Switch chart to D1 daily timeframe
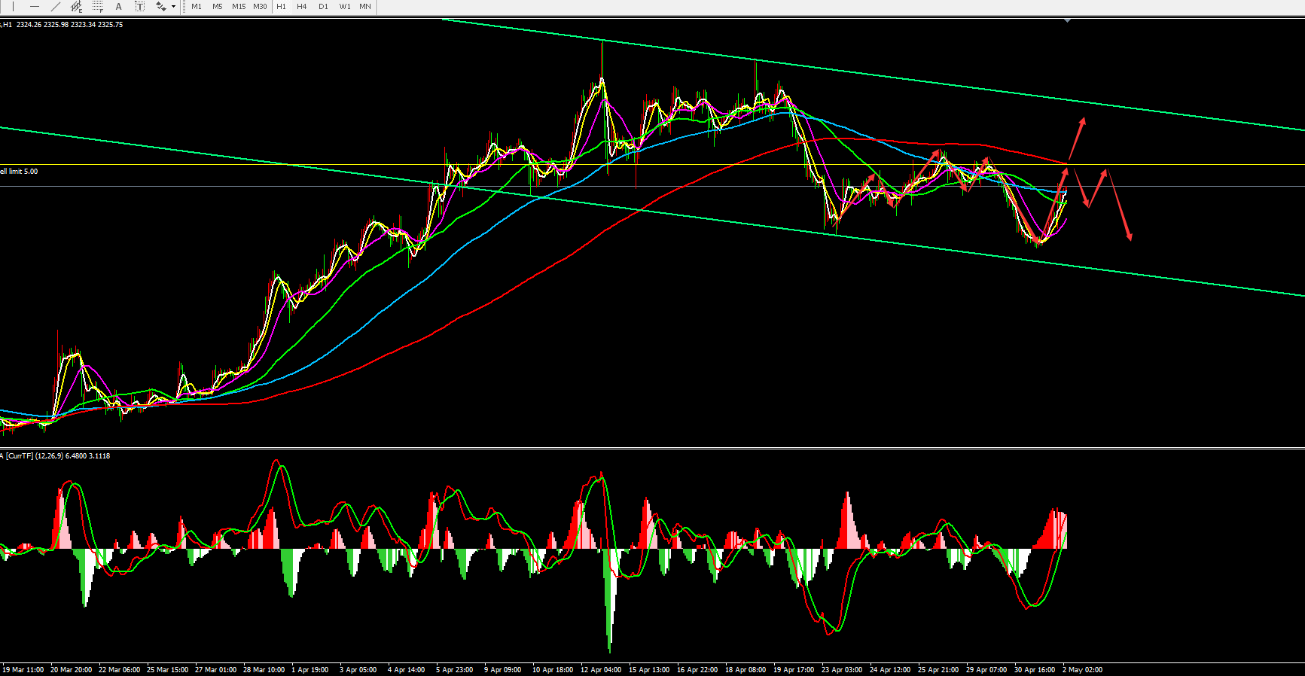Viewport: 1305px width, 676px height. (x=323, y=7)
